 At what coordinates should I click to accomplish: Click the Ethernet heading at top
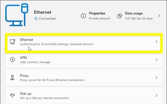[x=42, y=12]
